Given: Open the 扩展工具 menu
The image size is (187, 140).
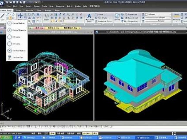Looking at the screenshot, I should 95,6.
